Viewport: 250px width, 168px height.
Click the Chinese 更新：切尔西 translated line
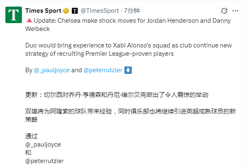[117, 95]
